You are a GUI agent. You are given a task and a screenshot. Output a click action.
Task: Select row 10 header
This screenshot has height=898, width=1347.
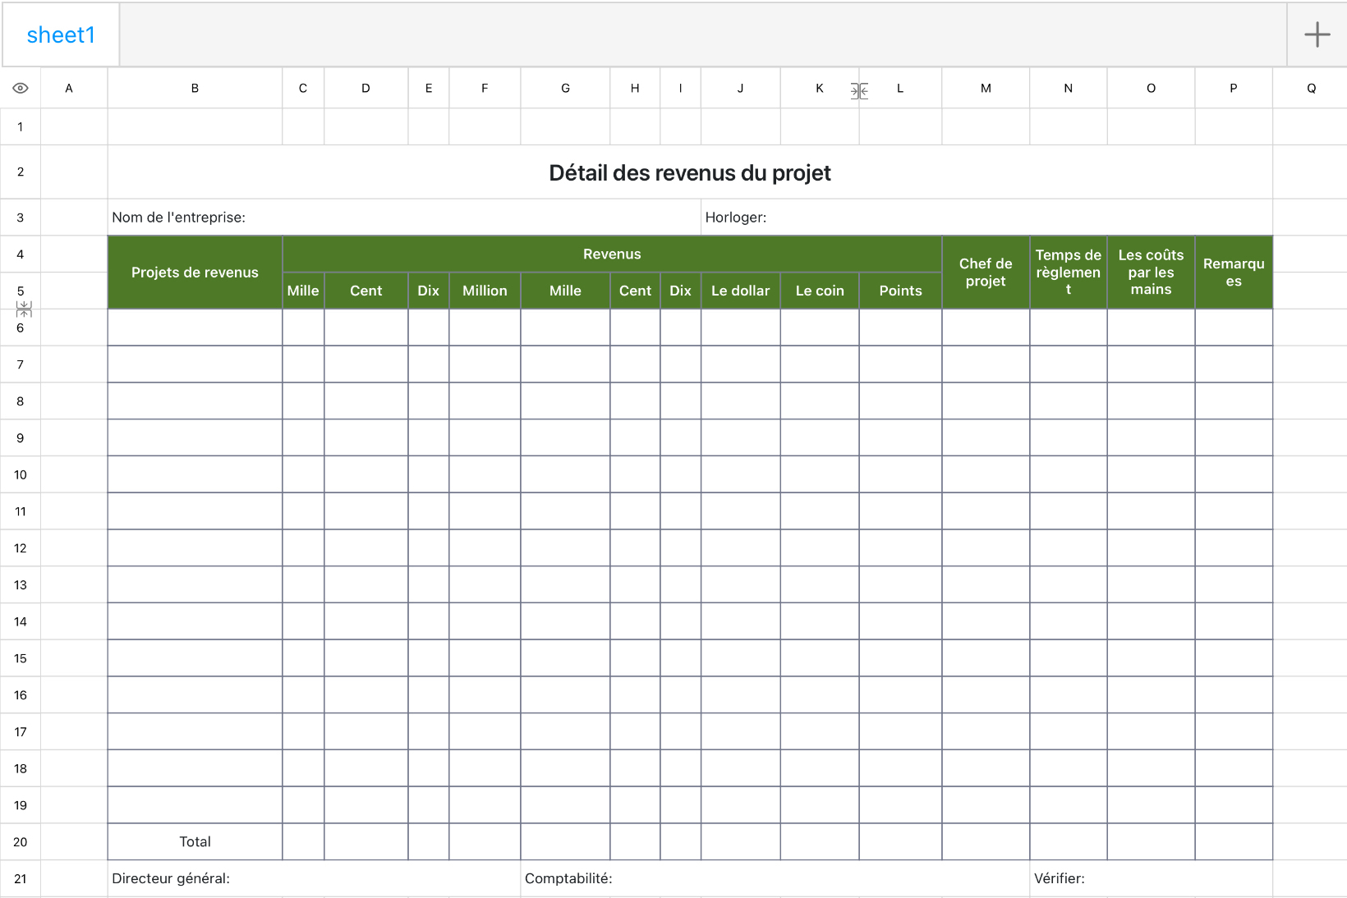coord(21,474)
